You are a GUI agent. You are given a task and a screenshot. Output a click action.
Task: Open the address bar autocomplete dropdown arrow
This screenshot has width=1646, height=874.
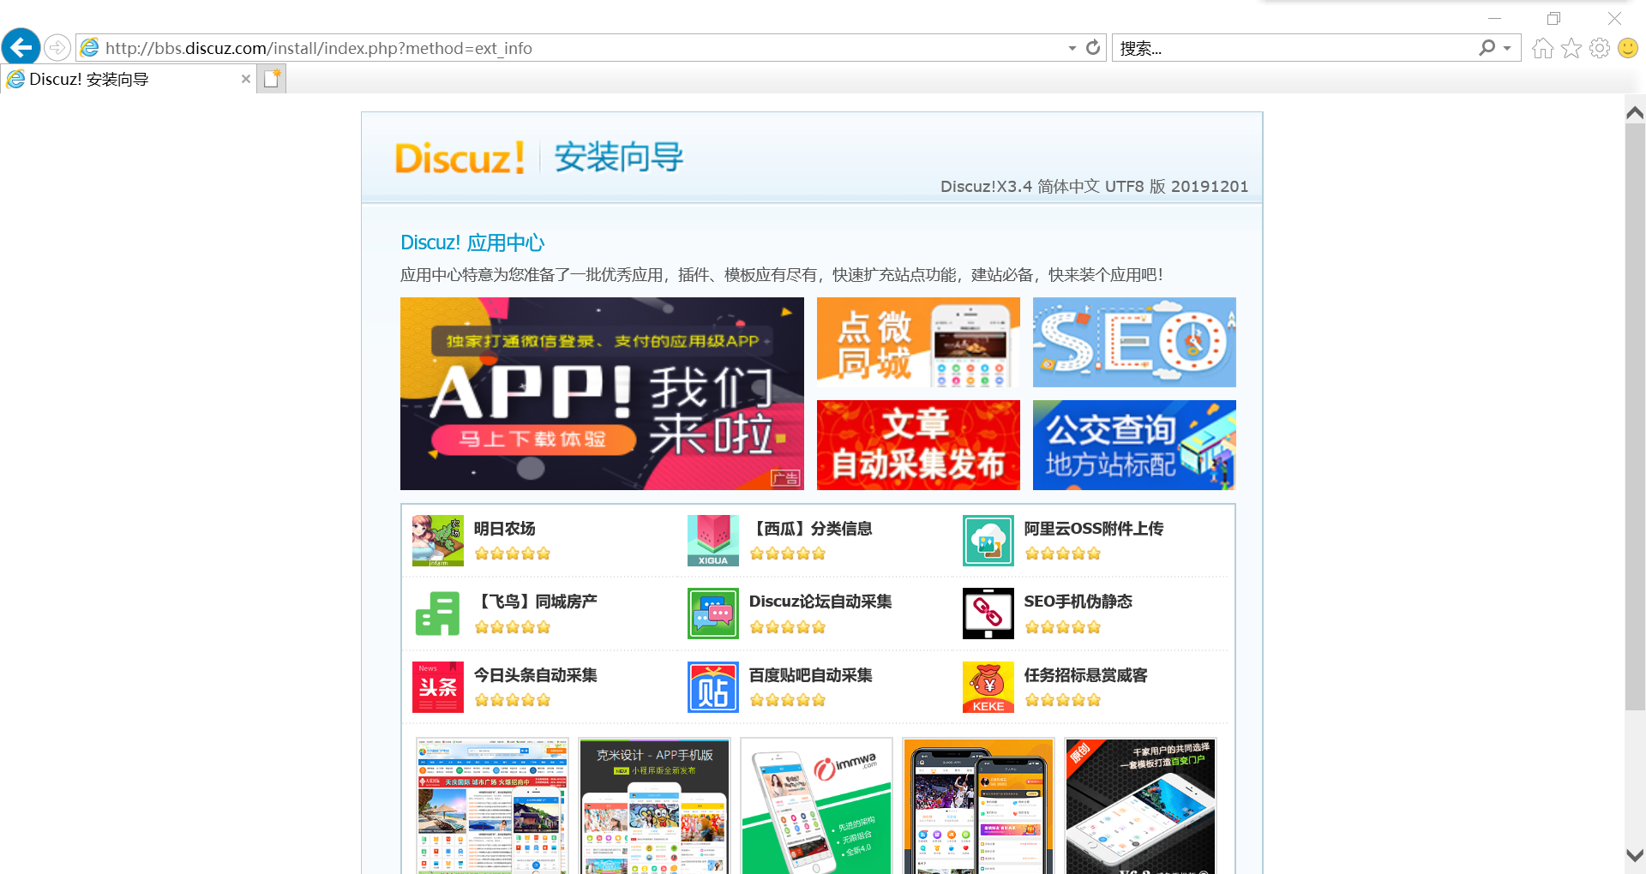(1072, 48)
